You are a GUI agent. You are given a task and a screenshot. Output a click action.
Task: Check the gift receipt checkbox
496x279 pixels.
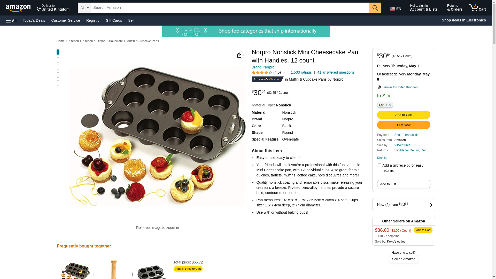pos(379,165)
